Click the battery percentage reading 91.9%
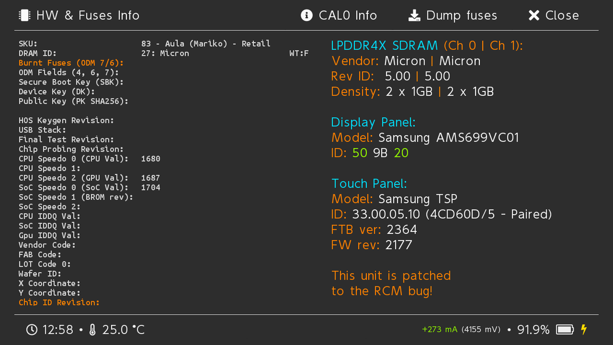This screenshot has height=345, width=613. (534, 330)
